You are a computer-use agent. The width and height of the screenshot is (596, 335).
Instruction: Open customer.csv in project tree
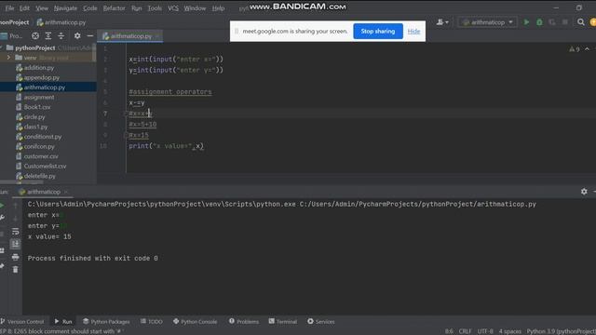point(41,156)
